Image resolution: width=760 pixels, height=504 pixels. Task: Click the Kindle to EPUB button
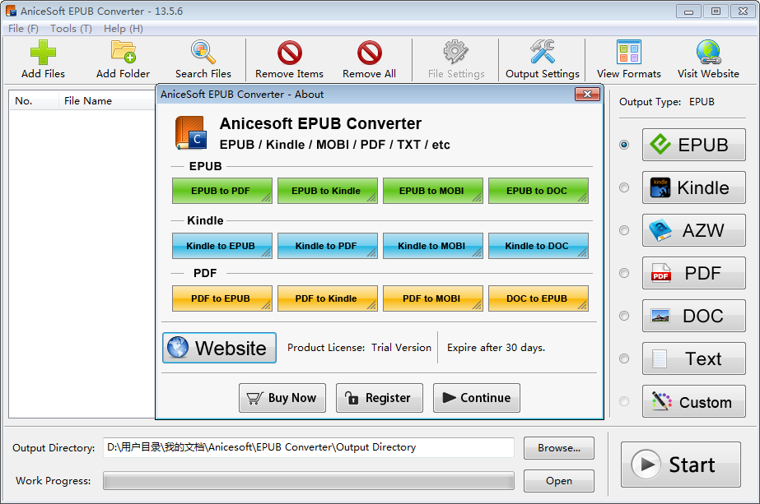[x=222, y=246]
